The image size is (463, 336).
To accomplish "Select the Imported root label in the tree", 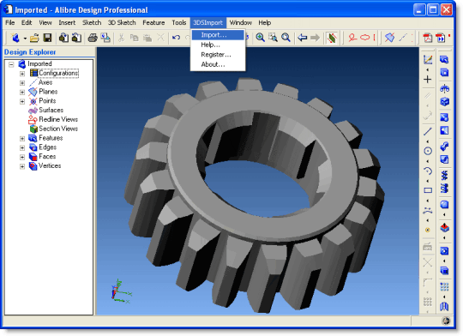I will click(39, 63).
